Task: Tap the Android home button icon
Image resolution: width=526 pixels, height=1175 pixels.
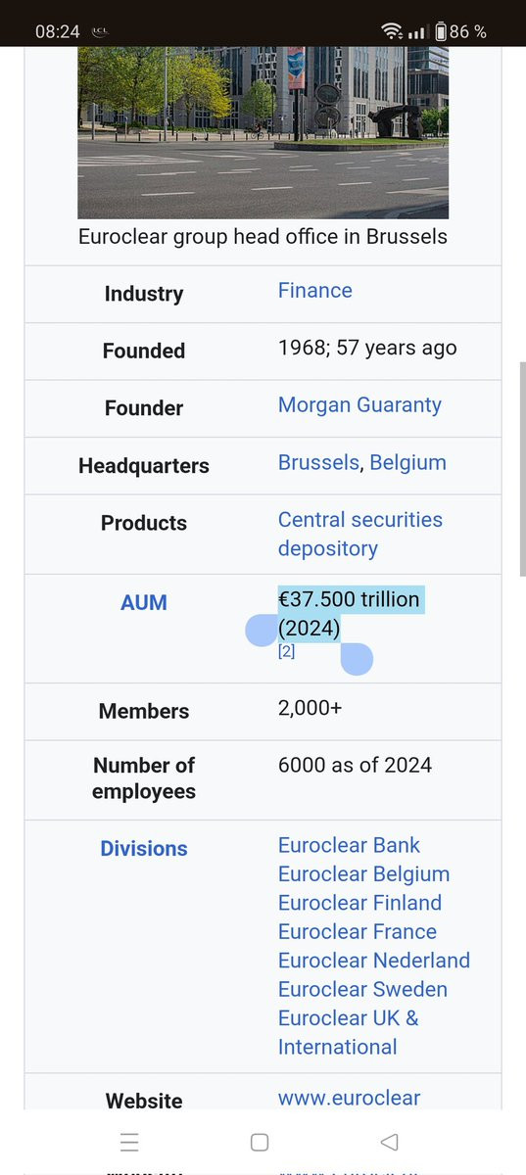Action: point(260,1142)
